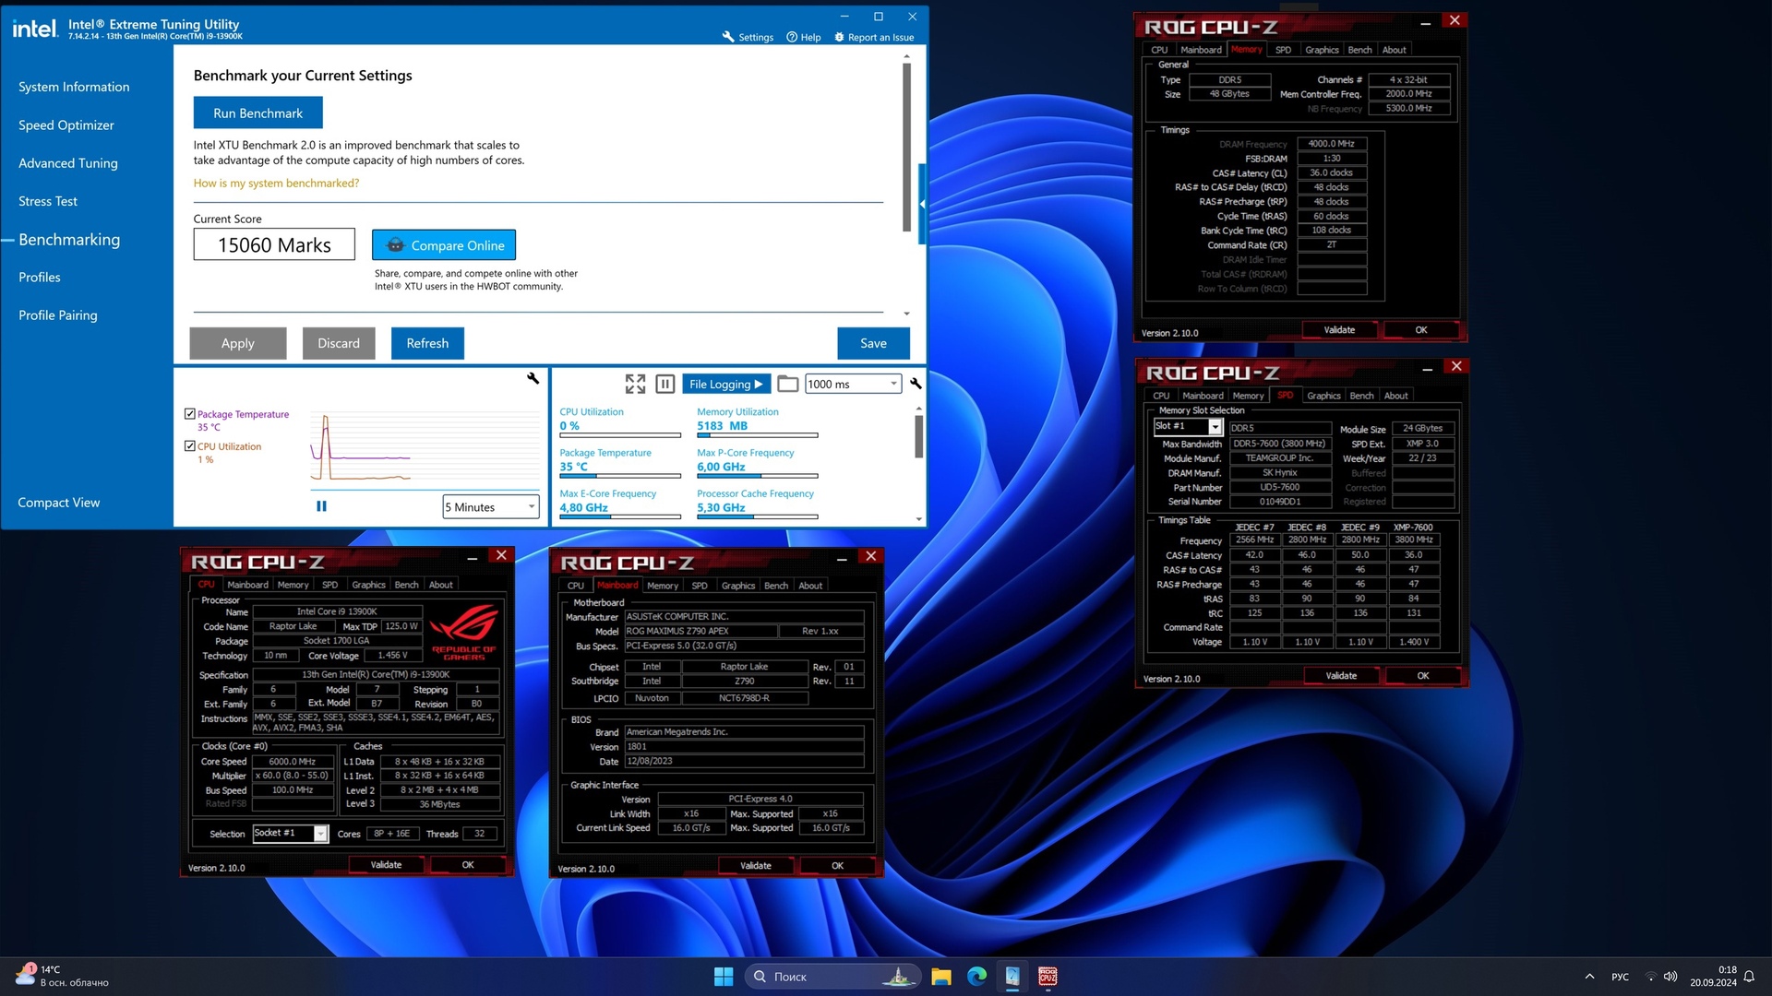This screenshot has width=1772, height=996.
Task: Open 'How is my system benchmarked?' link
Action: (x=276, y=183)
